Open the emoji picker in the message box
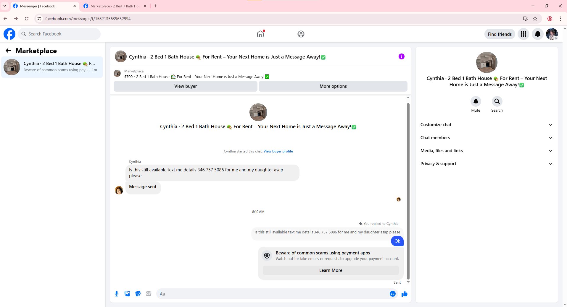Image resolution: width=567 pixels, height=307 pixels. coord(393,294)
